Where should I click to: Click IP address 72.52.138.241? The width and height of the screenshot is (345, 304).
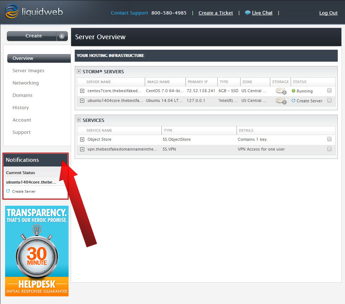tap(201, 91)
